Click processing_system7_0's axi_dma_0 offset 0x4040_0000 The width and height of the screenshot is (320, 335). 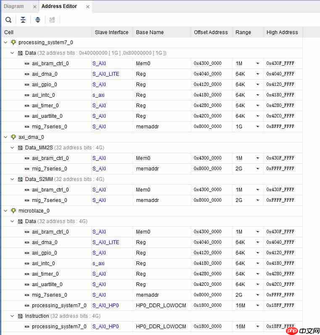coord(207,74)
